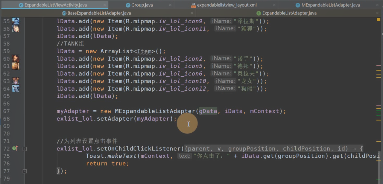
Task: Click the inspection status indicator atop the scrollbar
Action: (x=379, y=19)
